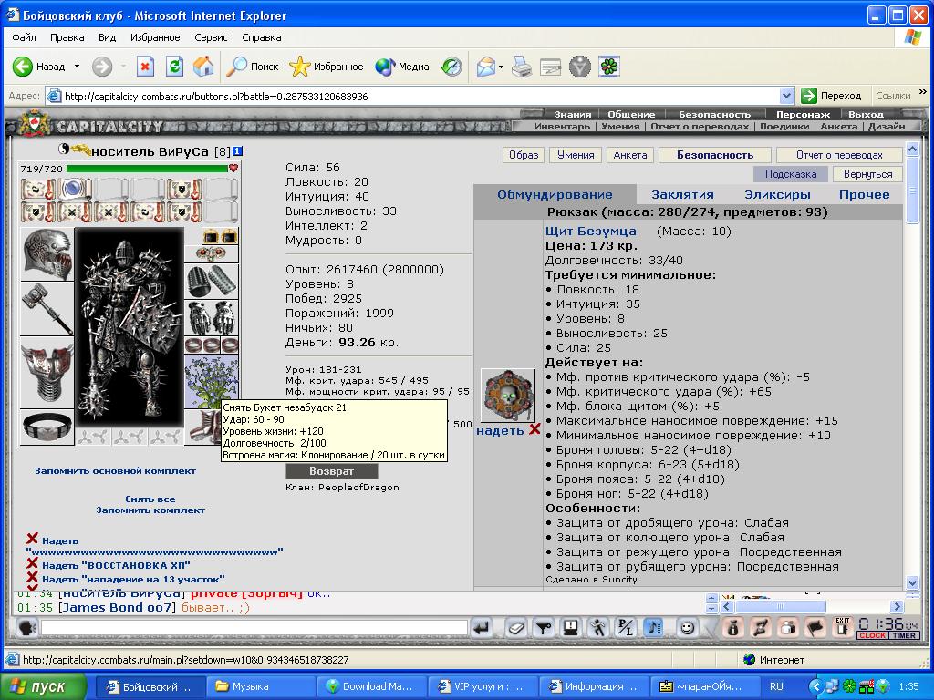This screenshot has width=934, height=700.
Task: Click the two people friends icon
Action: click(x=788, y=627)
